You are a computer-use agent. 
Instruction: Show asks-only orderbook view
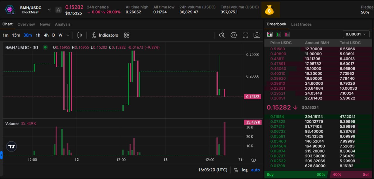point(287,34)
